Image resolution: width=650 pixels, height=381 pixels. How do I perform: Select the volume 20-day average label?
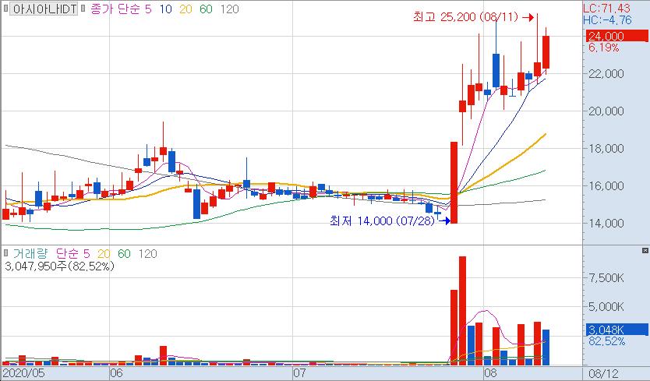coord(104,253)
